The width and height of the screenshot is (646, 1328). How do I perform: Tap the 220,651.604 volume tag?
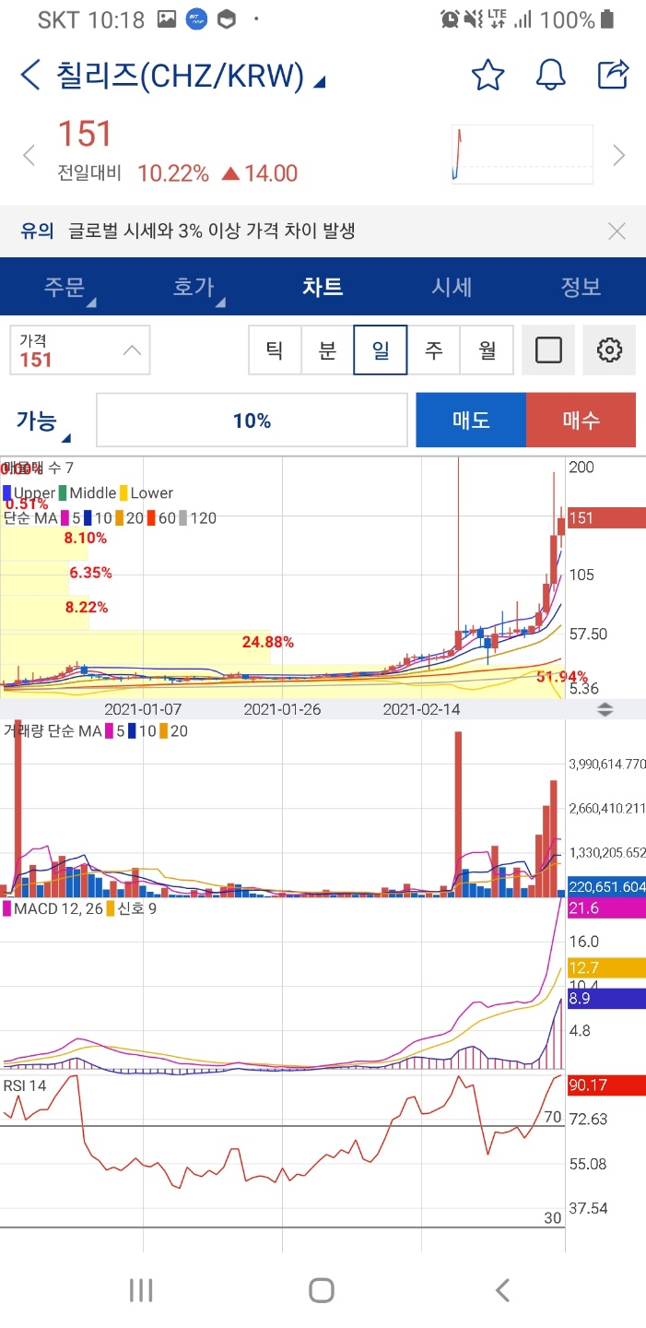click(607, 886)
